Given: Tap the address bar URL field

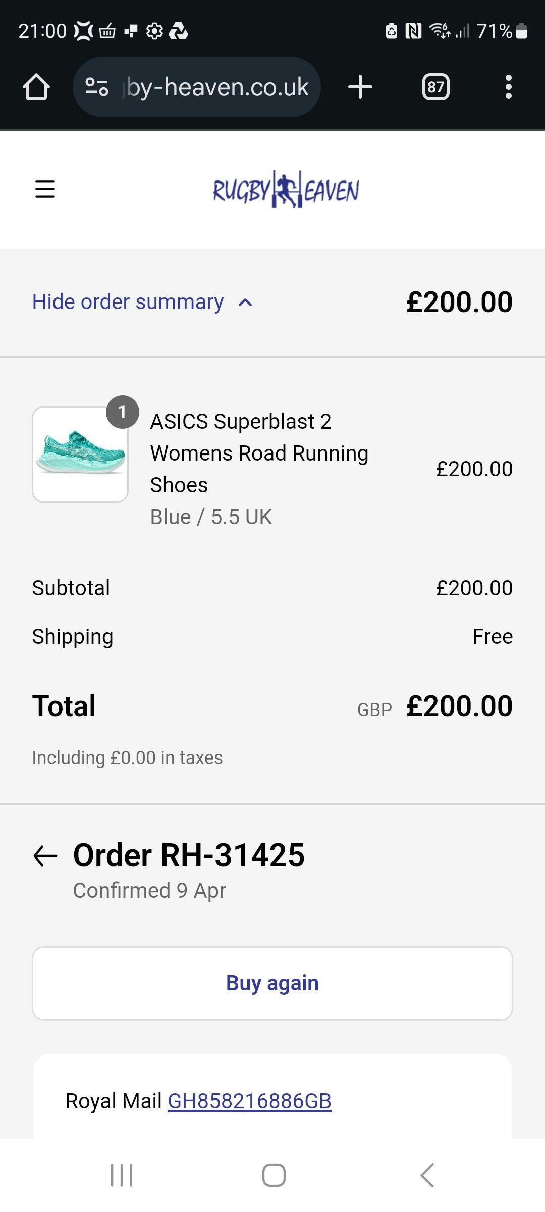Looking at the screenshot, I should coord(217,87).
